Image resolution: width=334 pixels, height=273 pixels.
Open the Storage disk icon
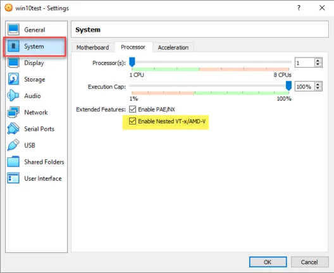(x=13, y=79)
